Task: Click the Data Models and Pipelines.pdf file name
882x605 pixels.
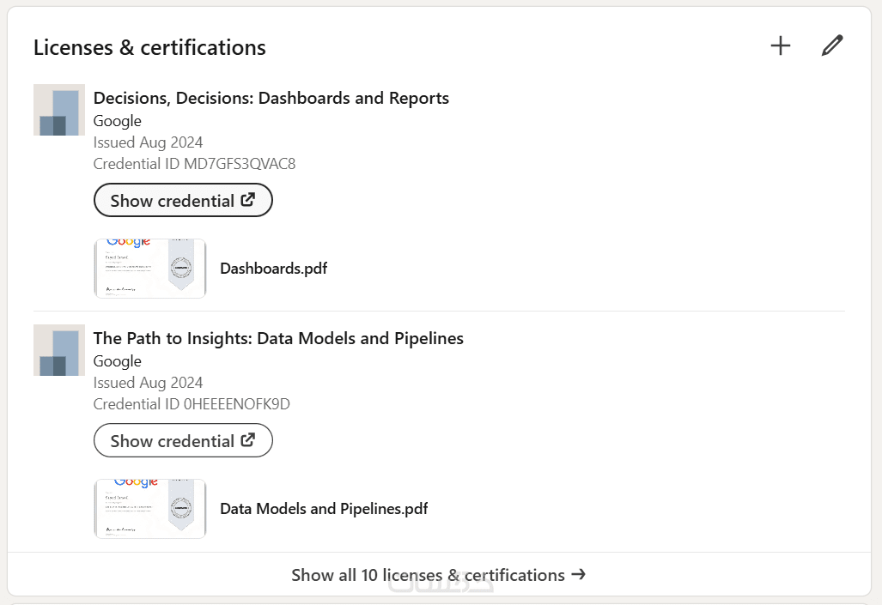Action: click(324, 509)
